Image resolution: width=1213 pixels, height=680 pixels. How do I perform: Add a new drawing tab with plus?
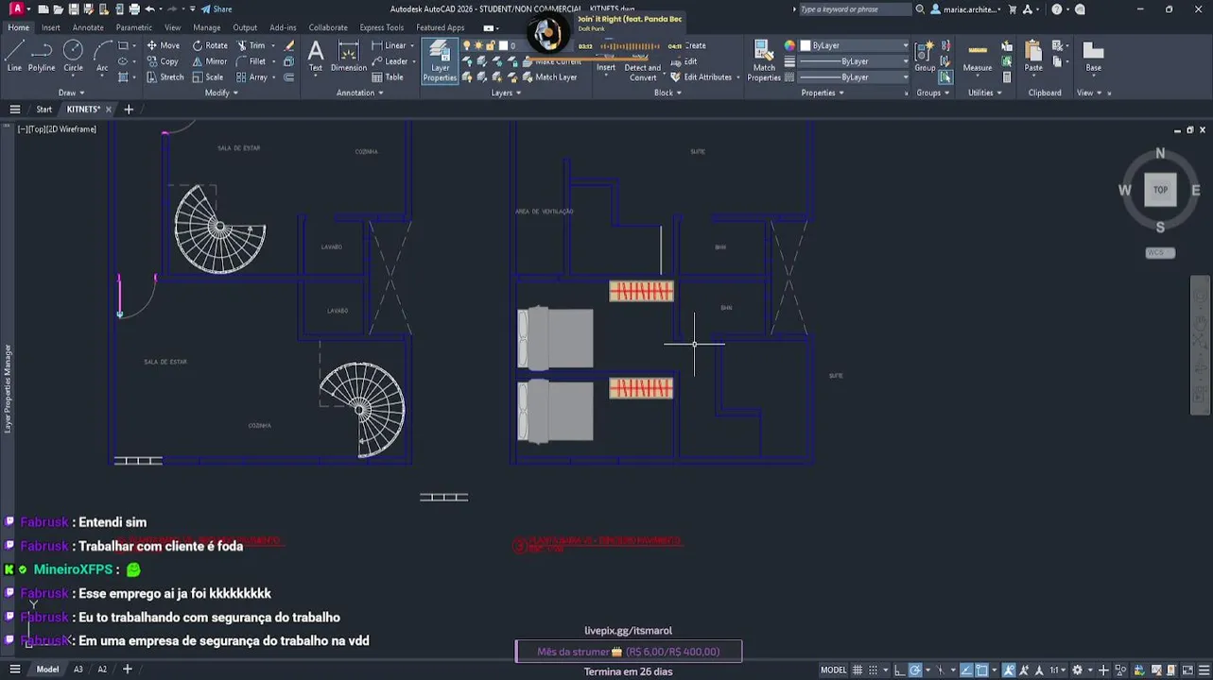coord(129,110)
